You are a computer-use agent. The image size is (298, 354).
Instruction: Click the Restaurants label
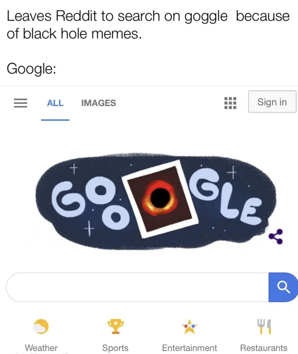pos(264,347)
